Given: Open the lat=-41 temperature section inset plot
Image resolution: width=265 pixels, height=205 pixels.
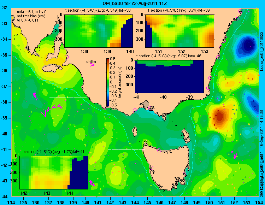Looking at the screenshot, I should tap(54, 172).
